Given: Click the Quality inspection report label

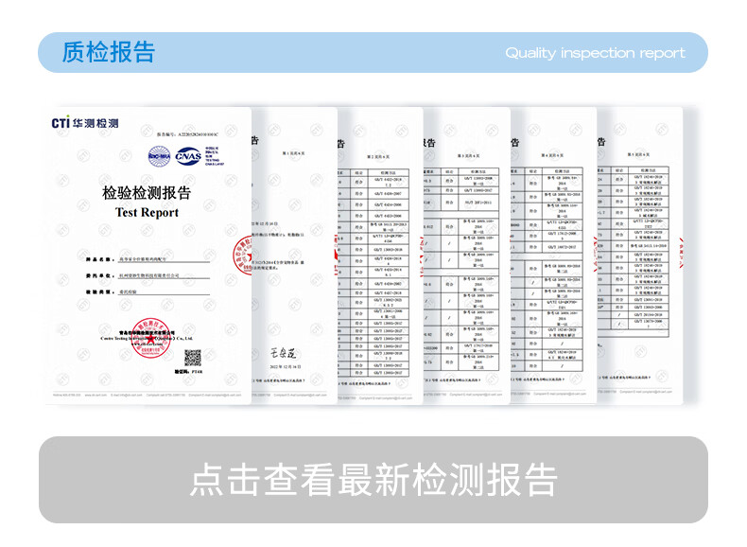Looking at the screenshot, I should point(595,53).
